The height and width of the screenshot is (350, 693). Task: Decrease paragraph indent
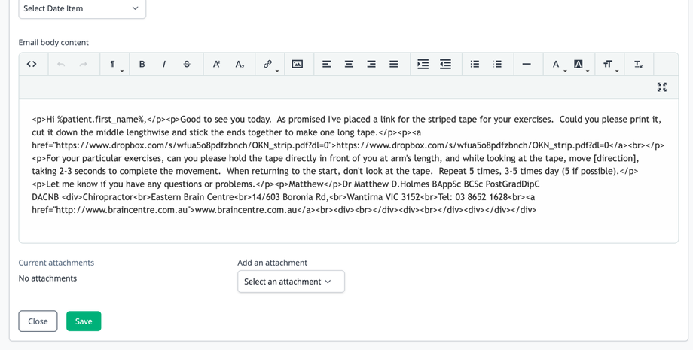(x=445, y=65)
